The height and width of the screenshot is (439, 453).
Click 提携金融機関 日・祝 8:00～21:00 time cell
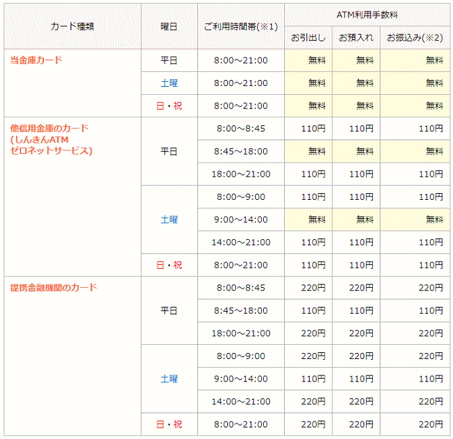click(x=241, y=424)
